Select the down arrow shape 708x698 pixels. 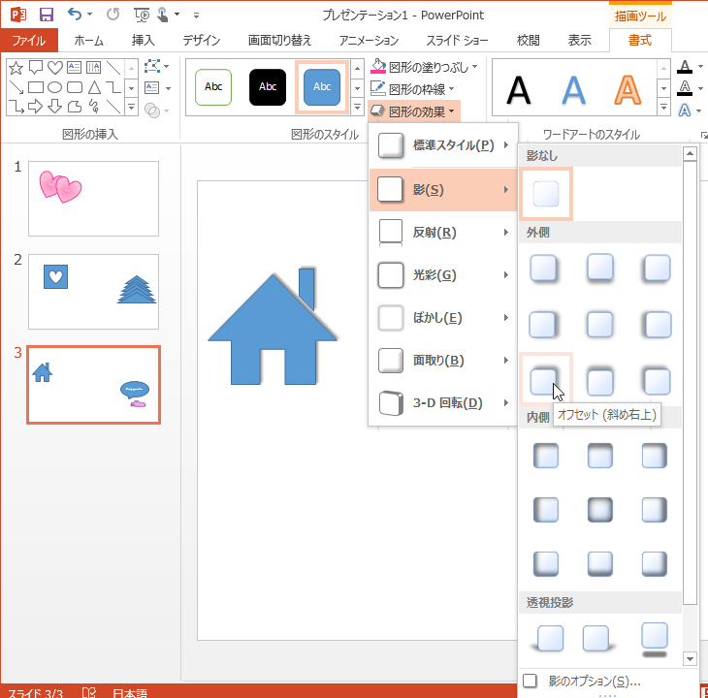pos(55,107)
